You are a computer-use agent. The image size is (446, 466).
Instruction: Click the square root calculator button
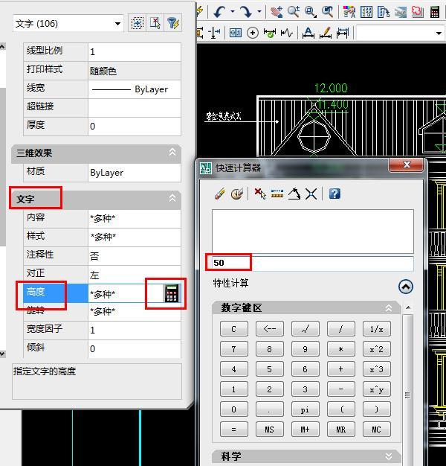[x=305, y=329]
